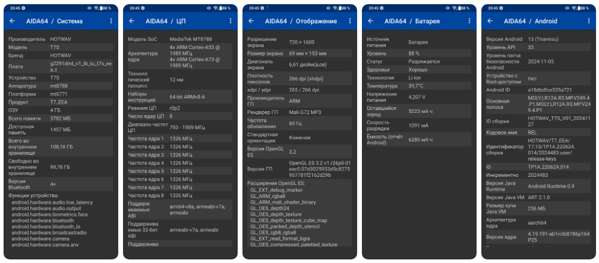
Task: Select Модель SoC MediaTek MT8788 row
Action: pyautogui.click(x=180, y=39)
